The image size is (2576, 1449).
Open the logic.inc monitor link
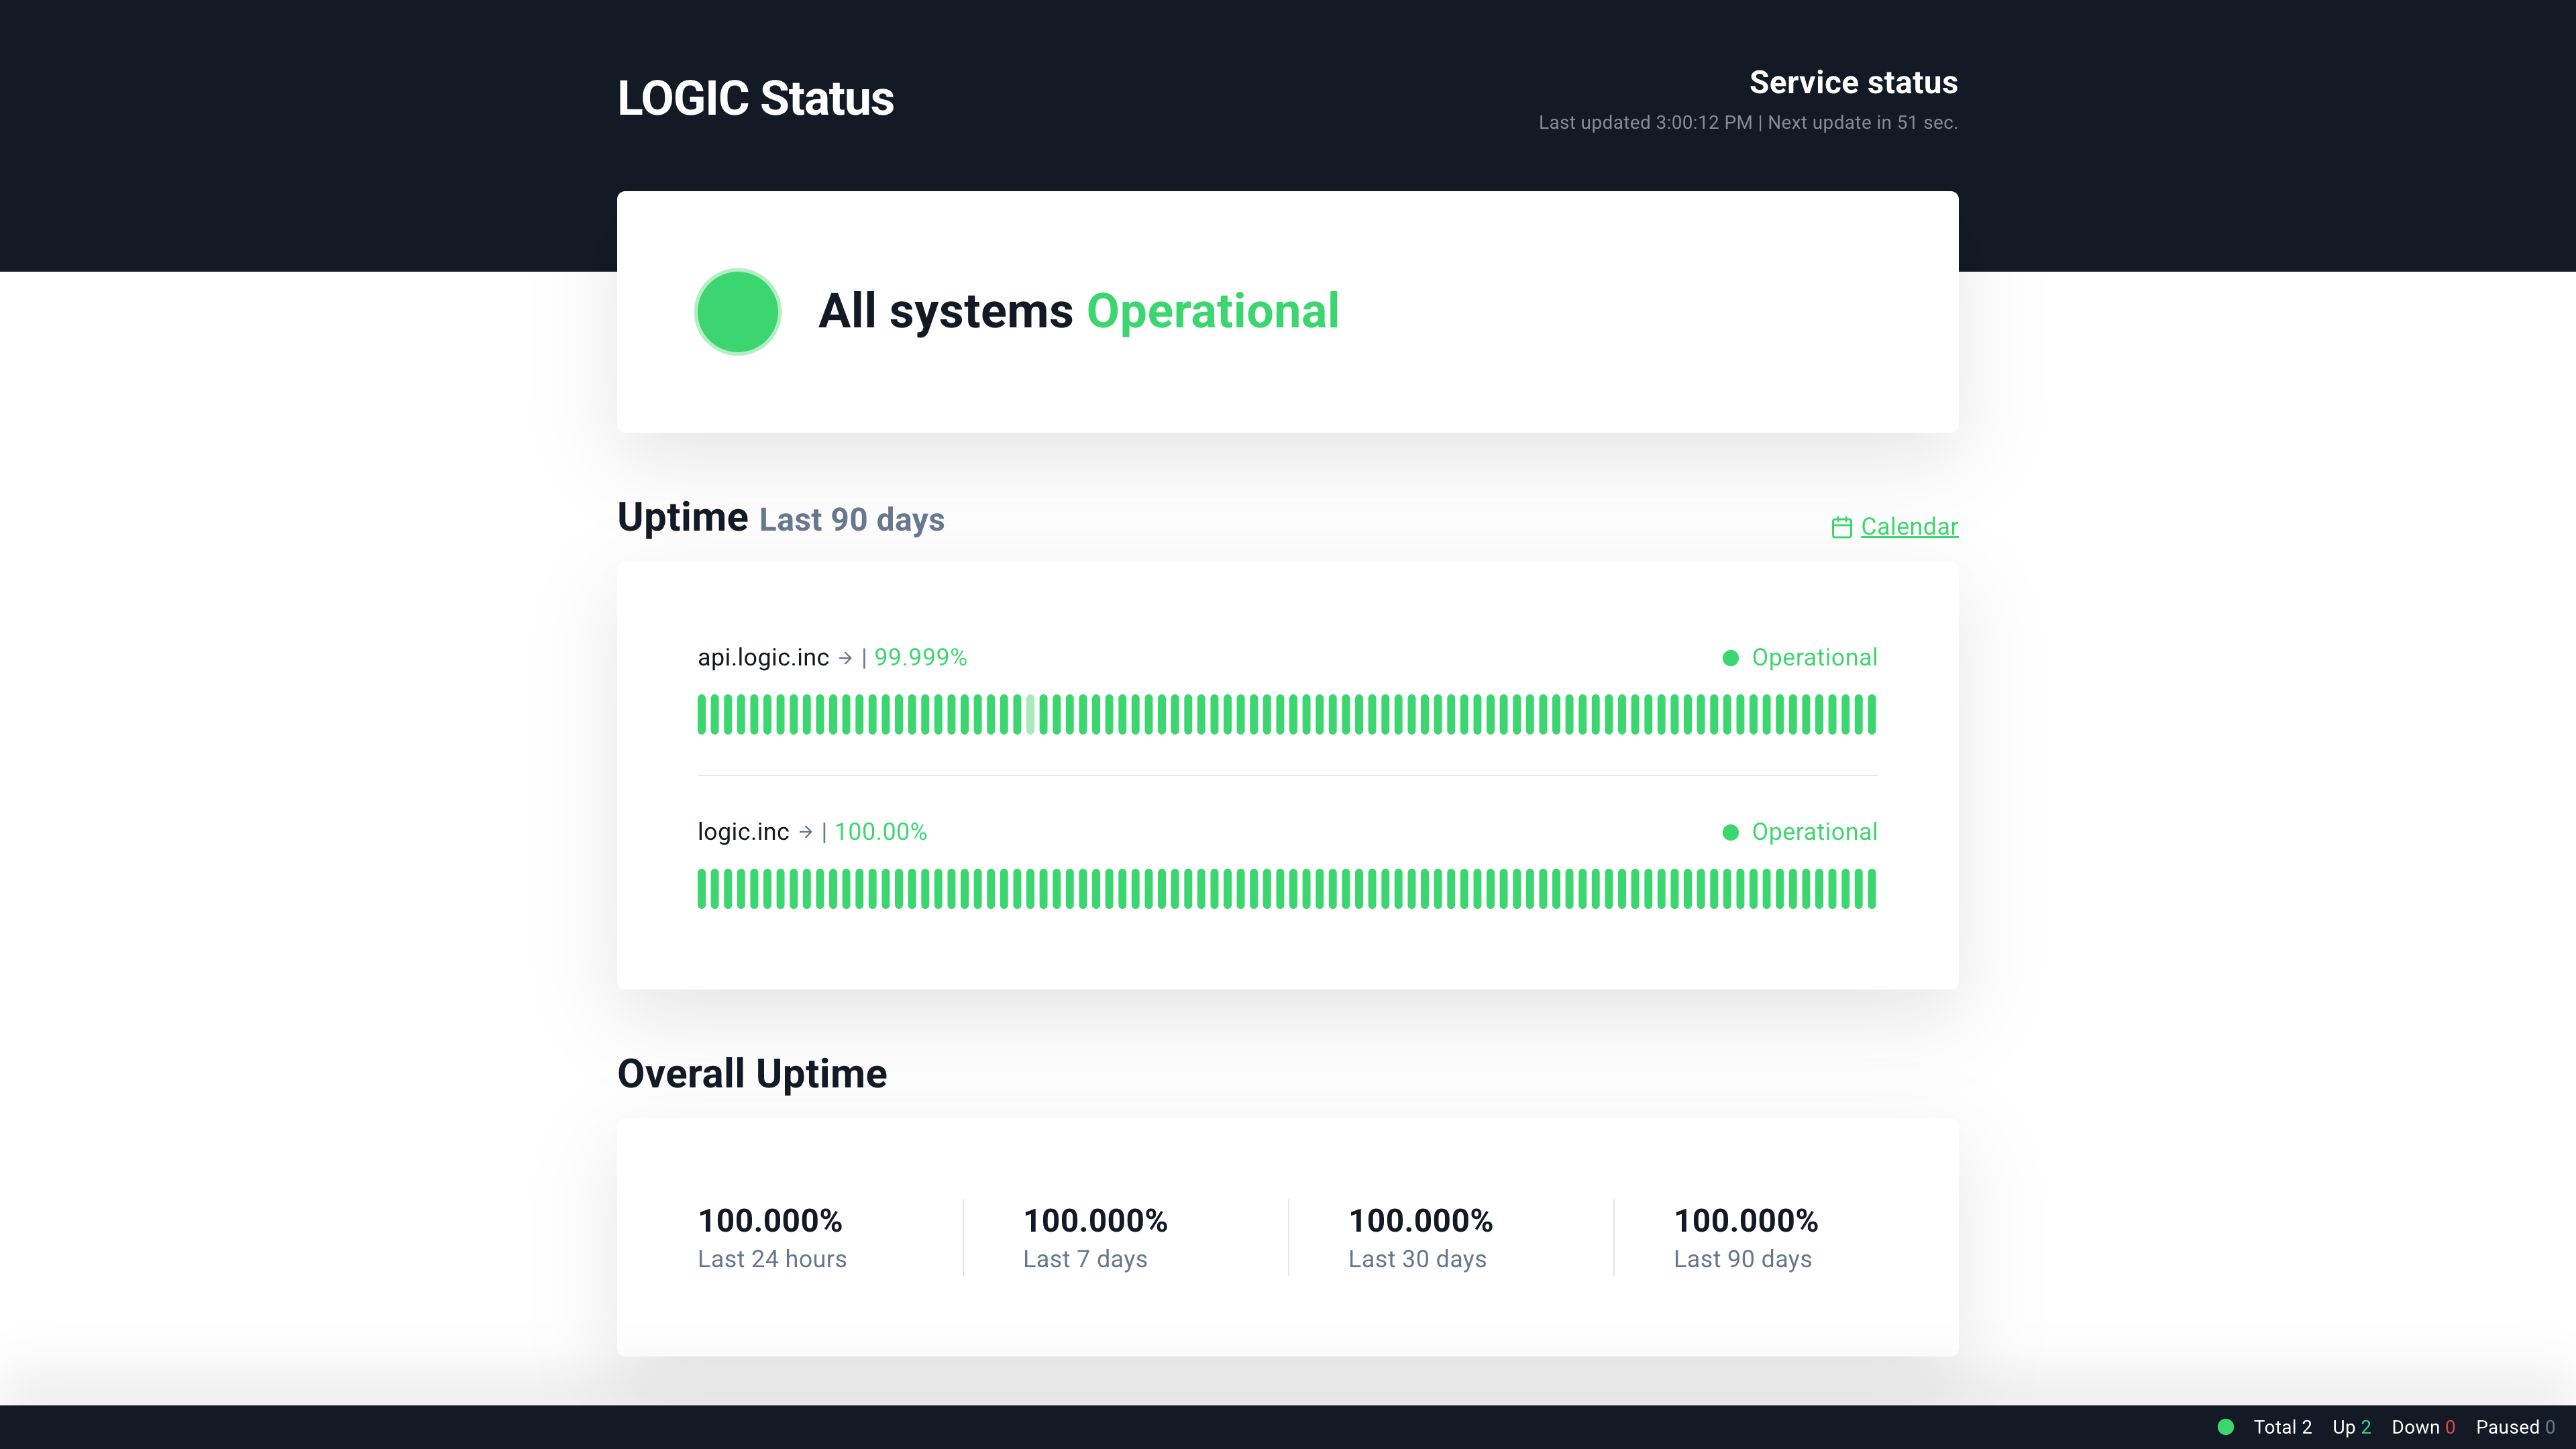(743, 832)
